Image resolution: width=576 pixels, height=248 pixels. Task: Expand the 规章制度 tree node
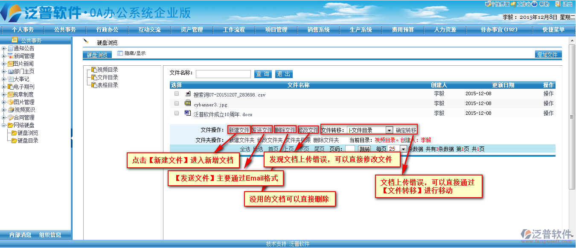(4, 94)
